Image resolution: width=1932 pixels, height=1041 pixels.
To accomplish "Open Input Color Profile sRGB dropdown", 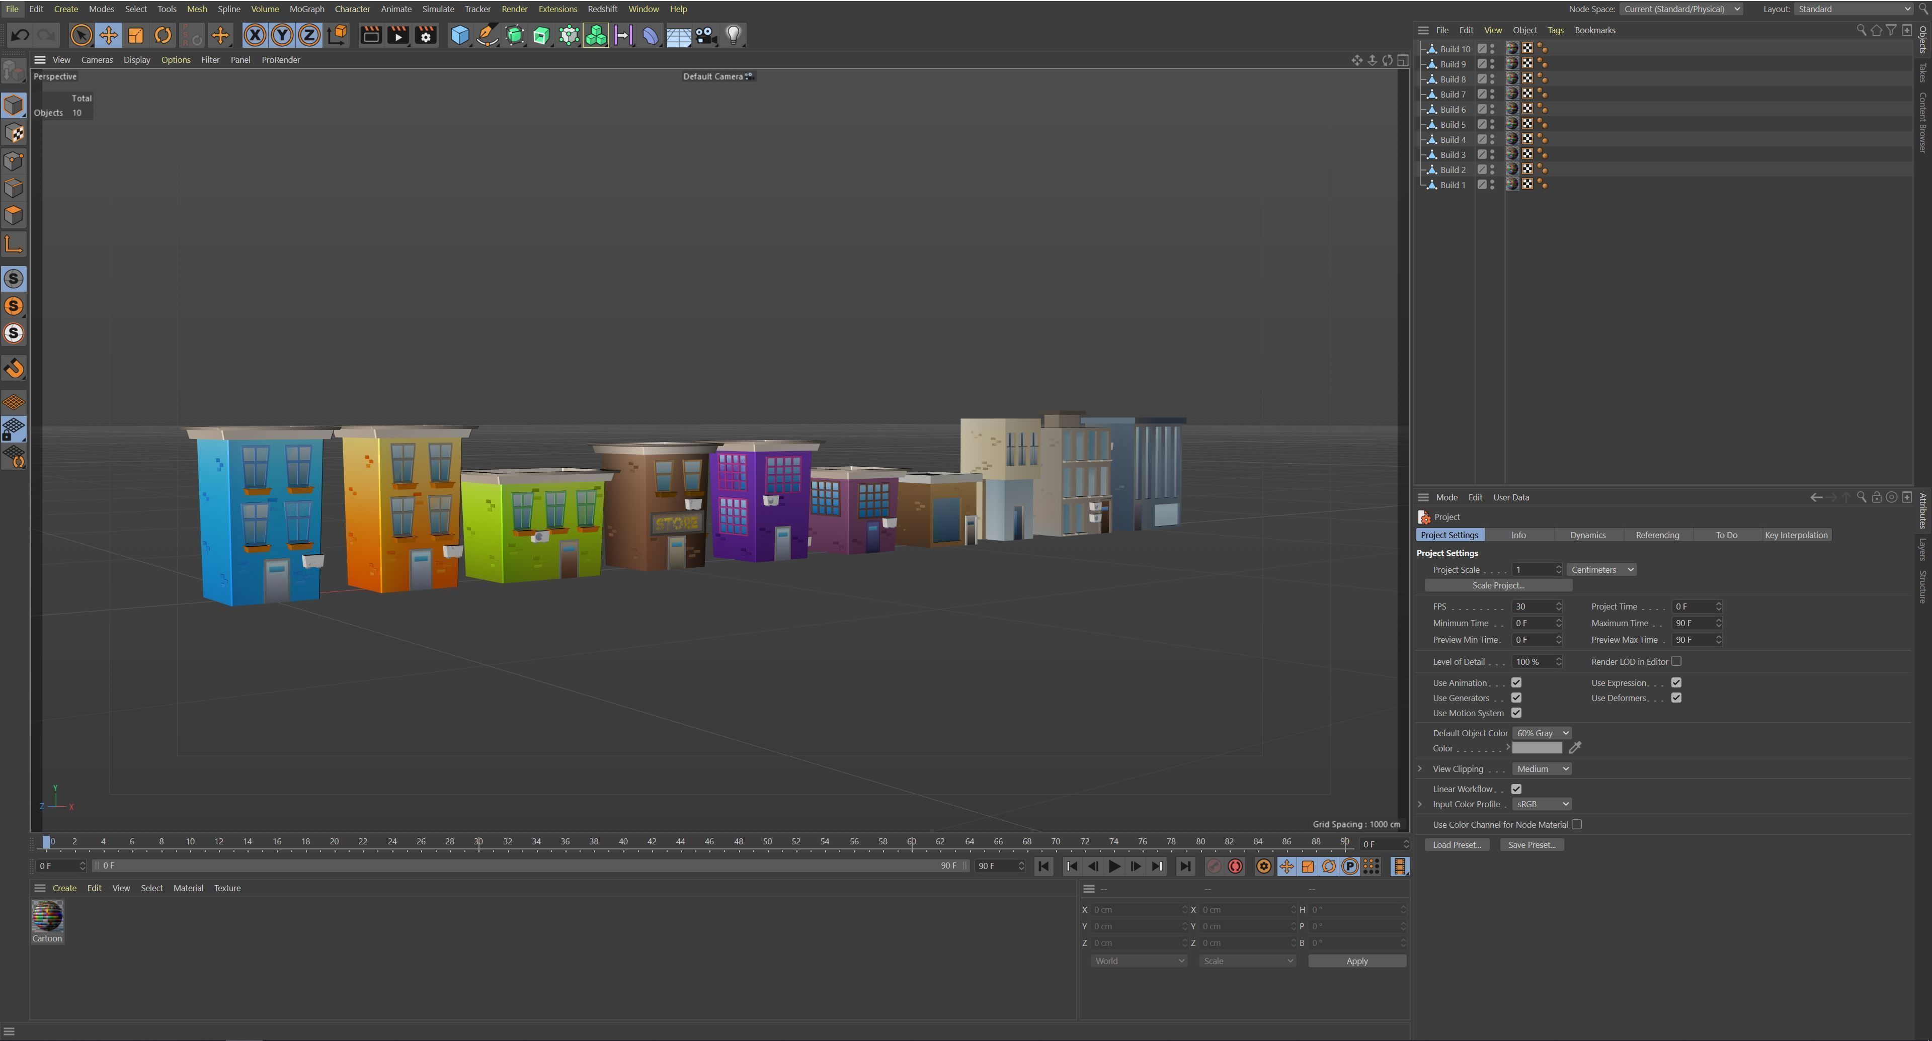I will point(1541,804).
